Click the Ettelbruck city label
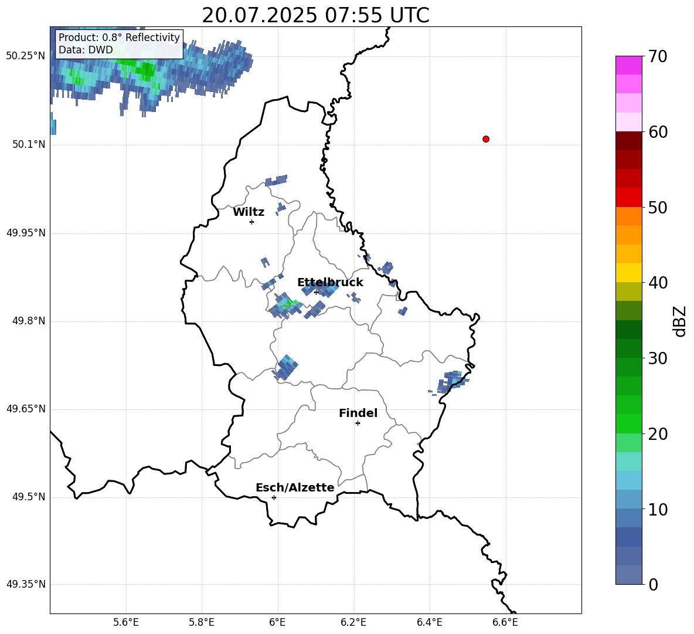The height and width of the screenshot is (634, 694). (330, 283)
